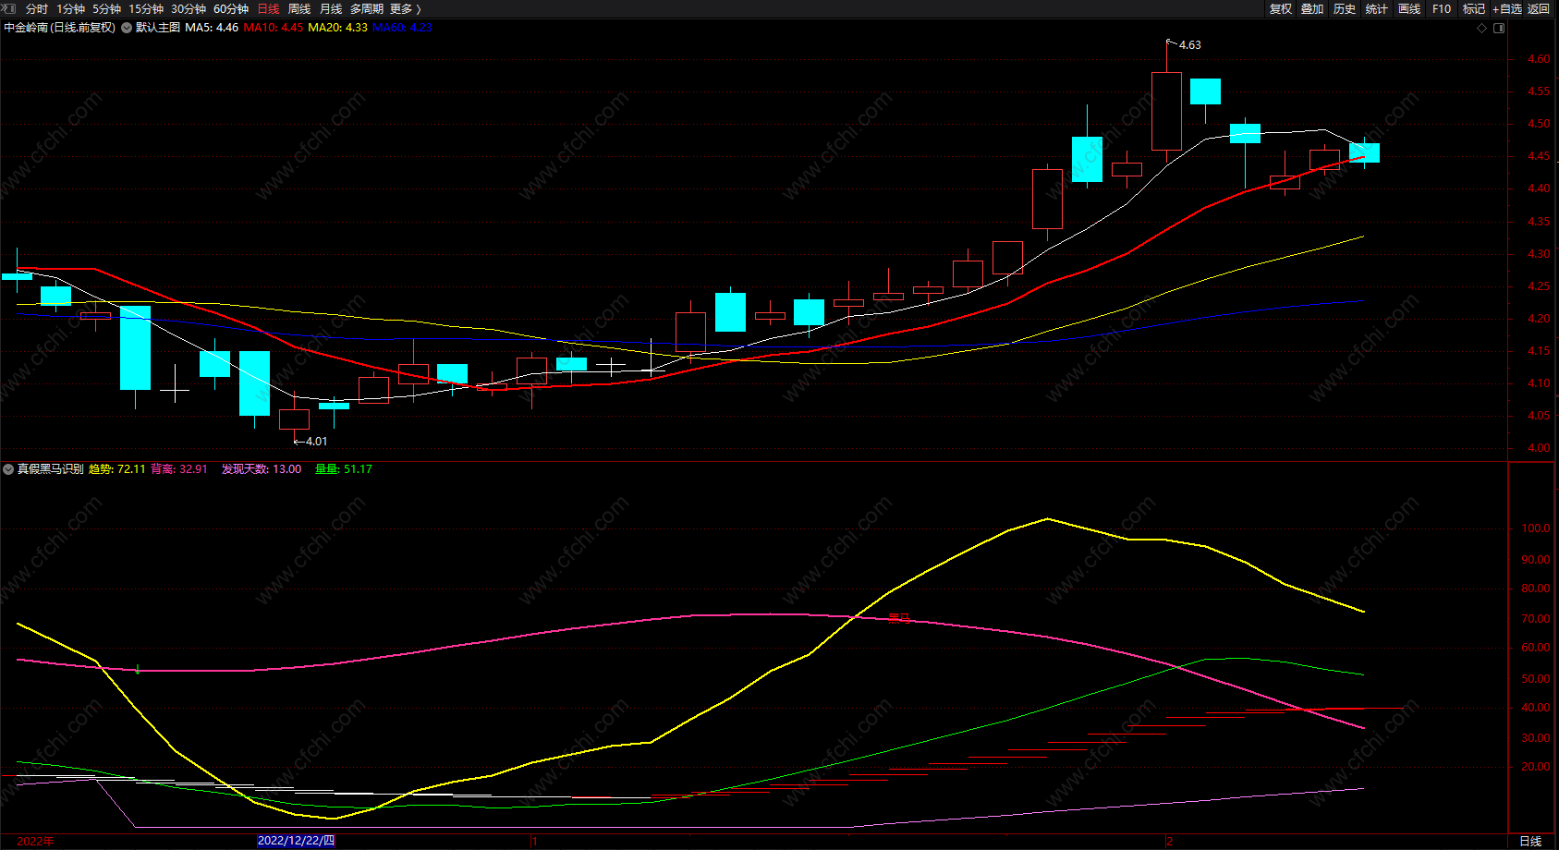Screen dimensions: 1559x850
Task: Click the 复权 button
Action: (x=1281, y=9)
